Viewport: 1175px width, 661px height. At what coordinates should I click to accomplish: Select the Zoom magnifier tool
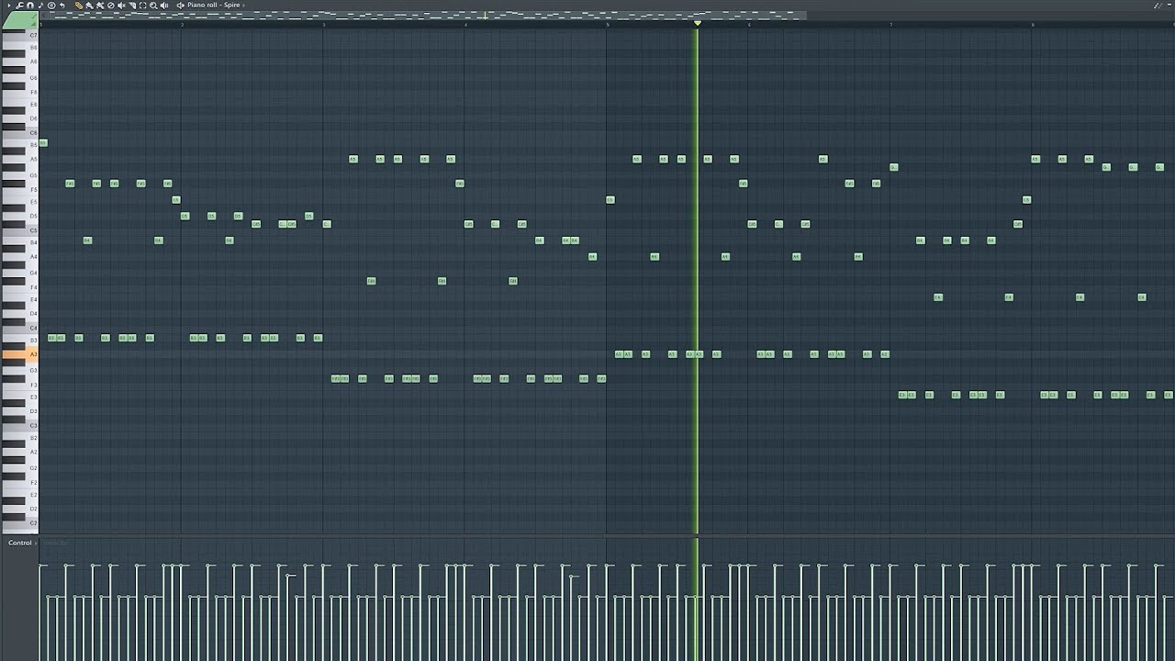click(x=153, y=6)
